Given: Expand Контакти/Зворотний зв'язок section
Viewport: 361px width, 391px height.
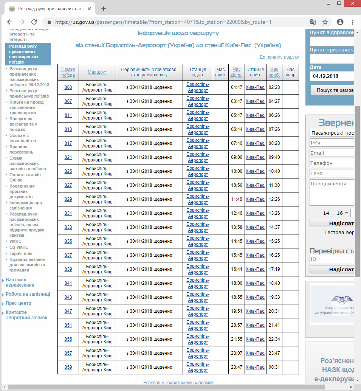Looking at the screenshot, I should point(26,315).
